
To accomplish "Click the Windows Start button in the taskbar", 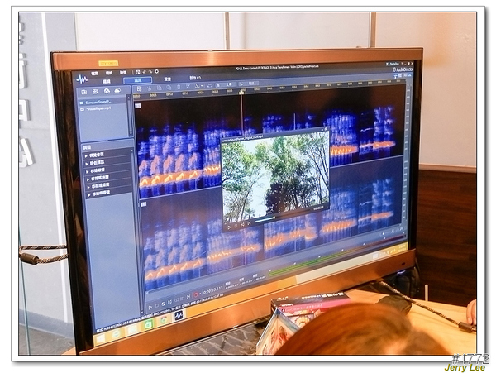I will [x=101, y=339].
